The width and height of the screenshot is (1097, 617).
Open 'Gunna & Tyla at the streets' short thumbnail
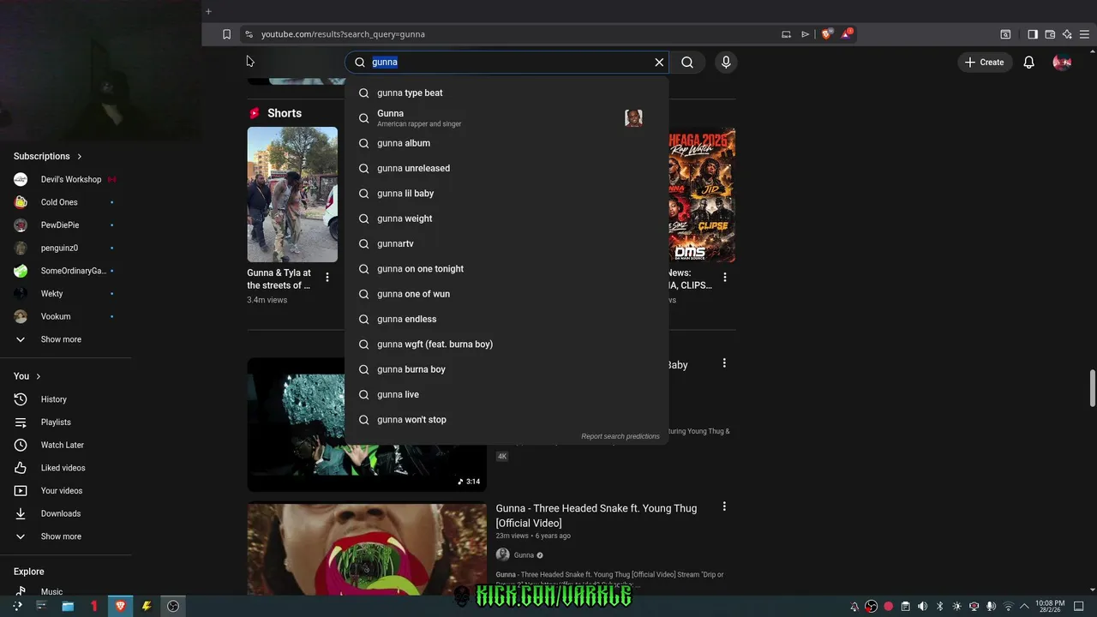click(292, 195)
